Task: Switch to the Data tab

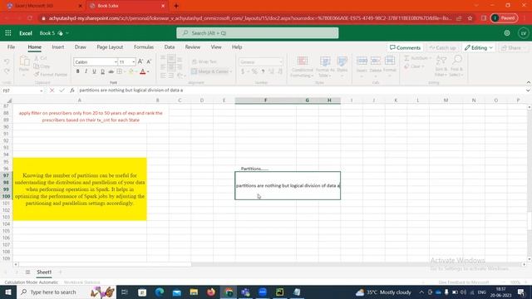Action: (170, 47)
